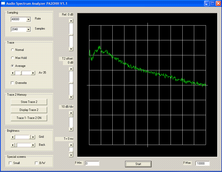The height and width of the screenshot is (172, 222).
Task: Select the Normal trace mode
Action: click(13, 50)
